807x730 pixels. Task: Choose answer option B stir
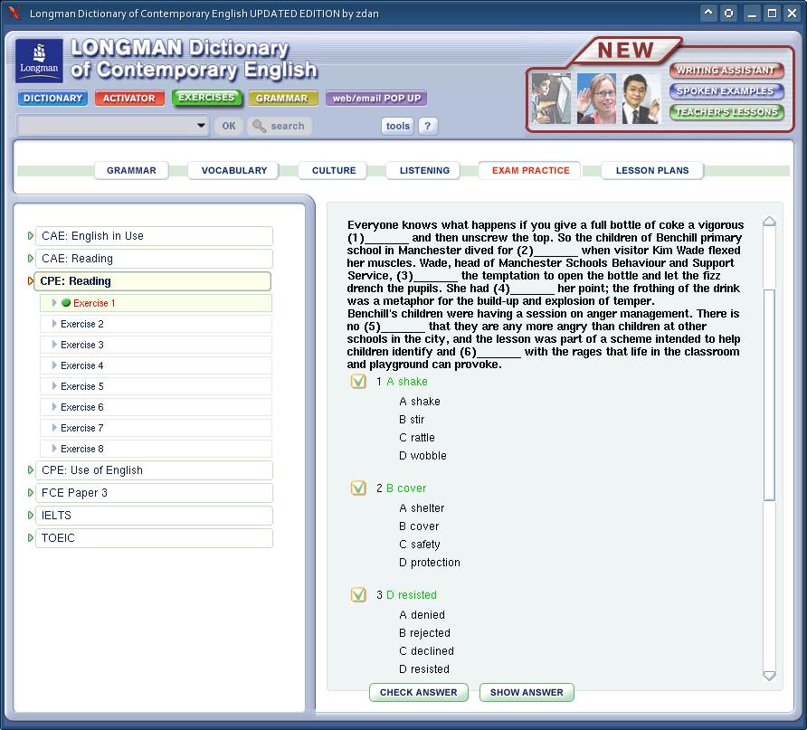tap(412, 419)
